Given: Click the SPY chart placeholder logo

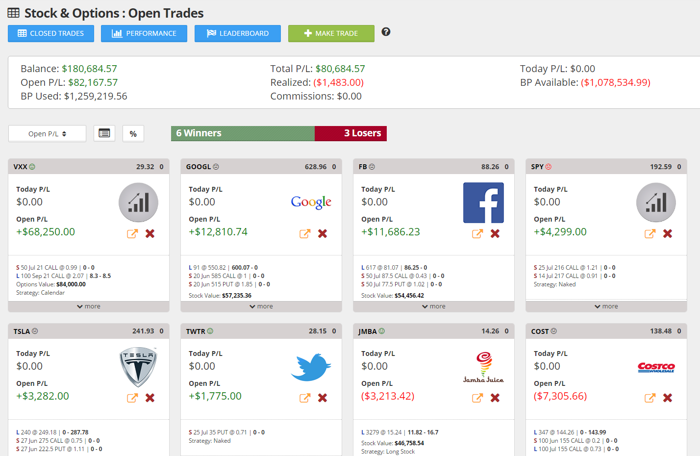Looking at the screenshot, I should click(x=656, y=203).
